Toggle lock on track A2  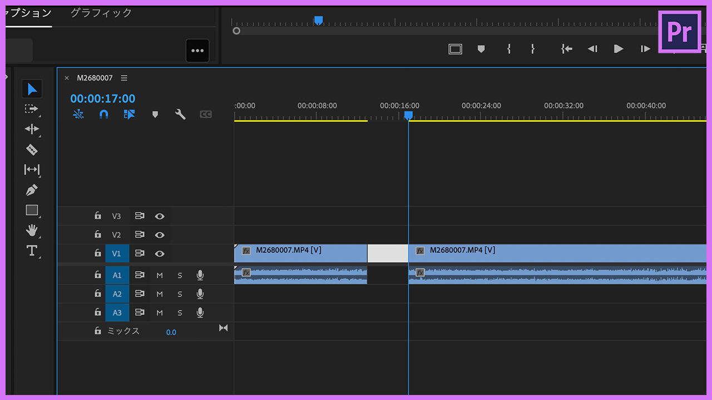point(98,294)
